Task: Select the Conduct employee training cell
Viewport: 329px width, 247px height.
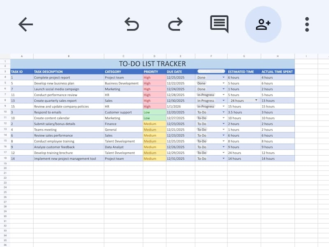Action: pyautogui.click(x=69, y=141)
